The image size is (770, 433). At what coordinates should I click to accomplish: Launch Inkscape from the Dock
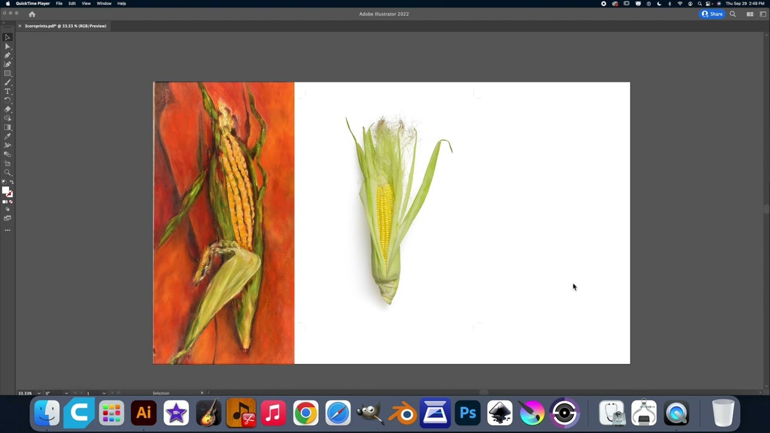pyautogui.click(x=499, y=413)
